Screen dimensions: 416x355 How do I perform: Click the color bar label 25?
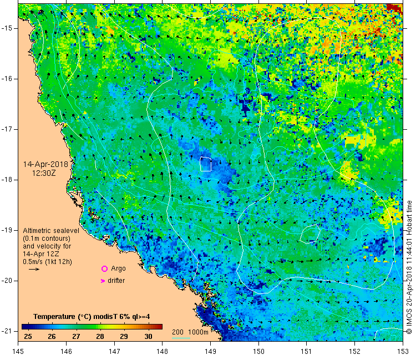pyautogui.click(x=28, y=337)
